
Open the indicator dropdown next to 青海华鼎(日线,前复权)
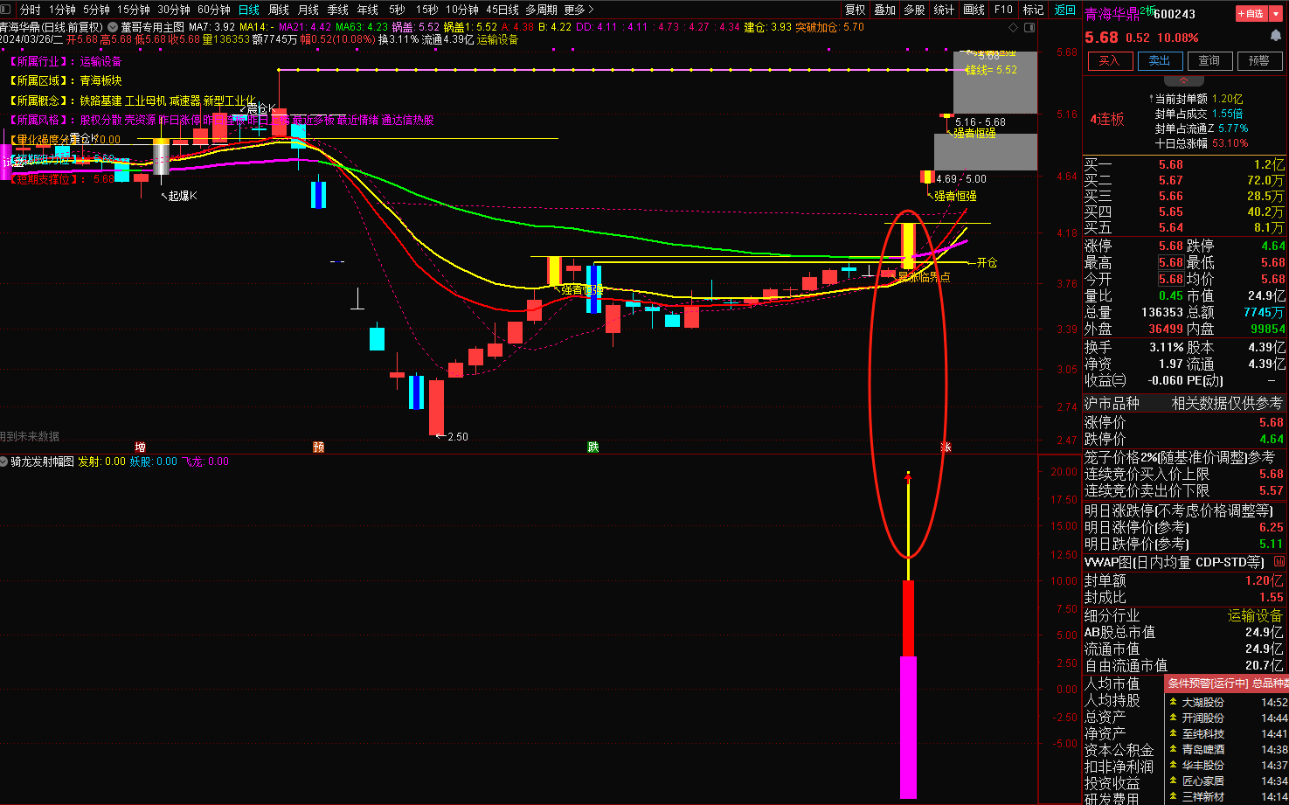113,27
